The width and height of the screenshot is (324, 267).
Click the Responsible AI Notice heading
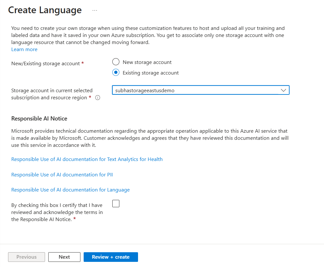coord(39,119)
